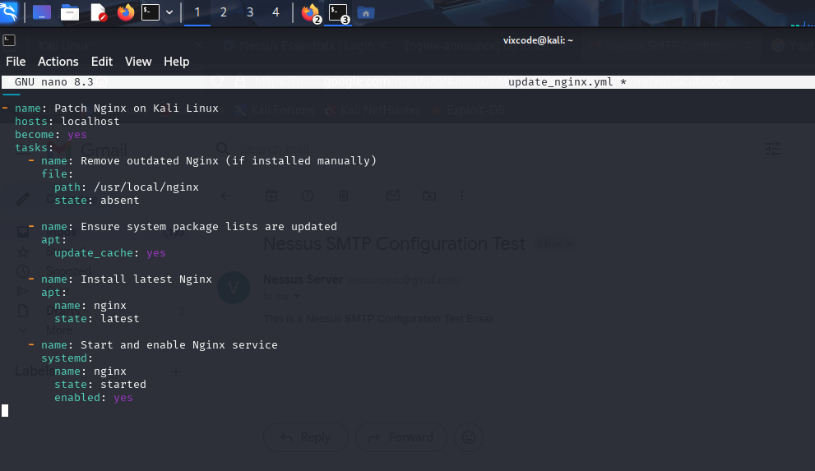Screen dimensions: 815x471
Task: Open the home folder taskbar window
Action: pyautogui.click(x=366, y=13)
